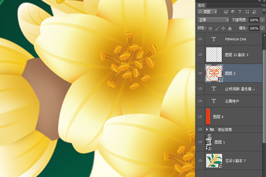The width and height of the screenshot is (266, 177).
Task: Filter layers by smart object icon
Action: [254, 12]
